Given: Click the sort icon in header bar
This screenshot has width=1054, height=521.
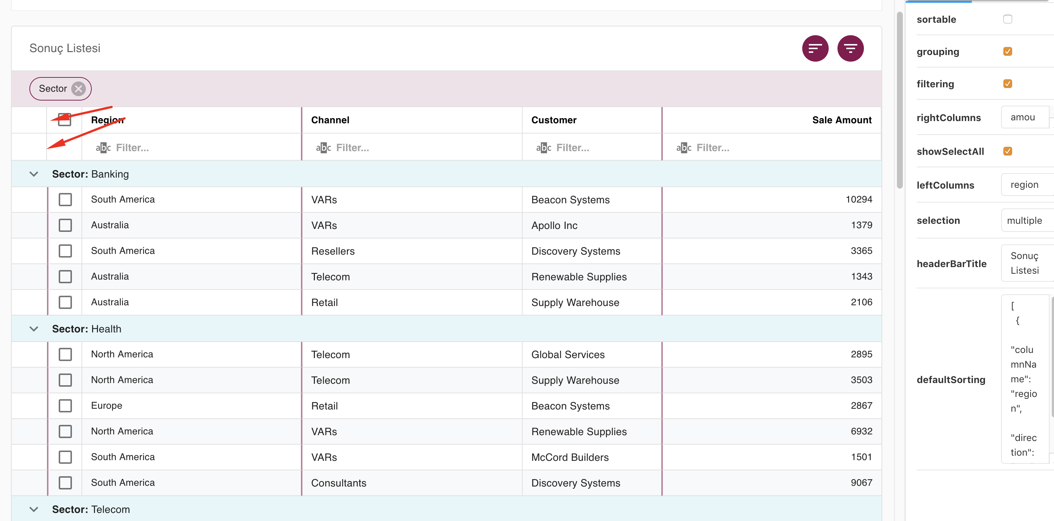Looking at the screenshot, I should 815,48.
